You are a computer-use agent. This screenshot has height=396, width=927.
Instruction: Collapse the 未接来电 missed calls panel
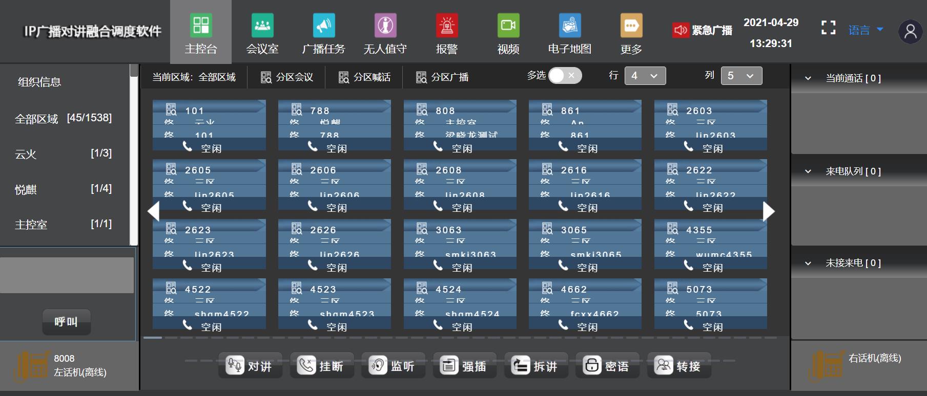click(808, 263)
